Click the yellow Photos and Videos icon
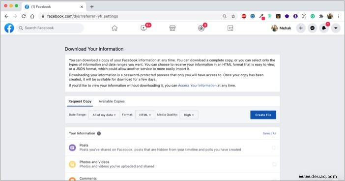 [72, 164]
